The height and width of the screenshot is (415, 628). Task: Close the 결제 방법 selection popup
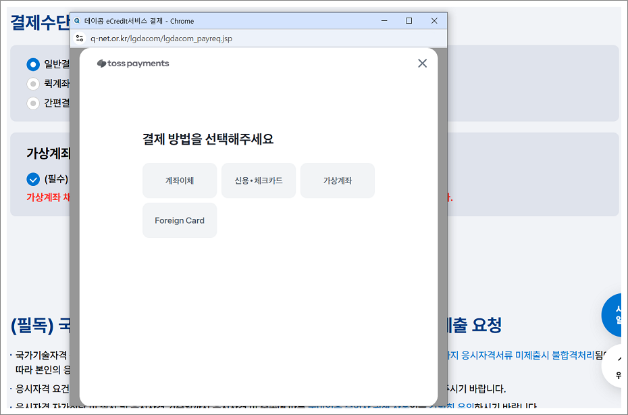tap(422, 63)
